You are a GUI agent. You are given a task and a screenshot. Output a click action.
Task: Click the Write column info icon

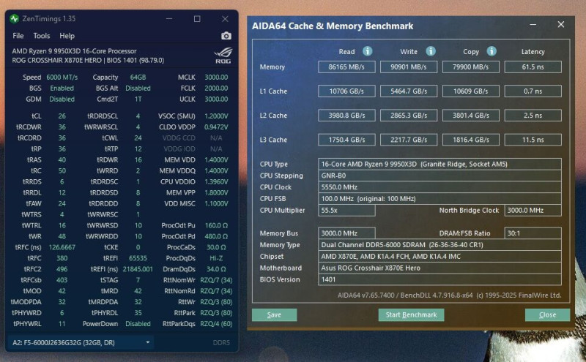pos(431,51)
